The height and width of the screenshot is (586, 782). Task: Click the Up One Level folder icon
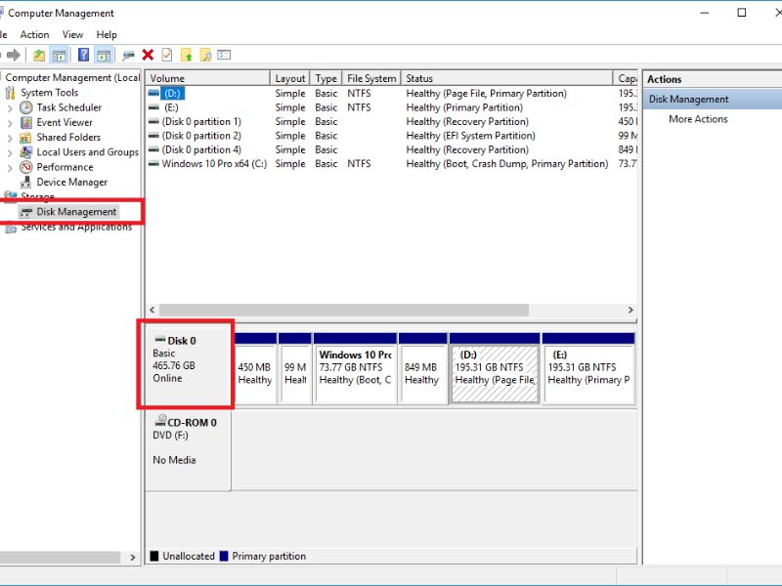(39, 55)
